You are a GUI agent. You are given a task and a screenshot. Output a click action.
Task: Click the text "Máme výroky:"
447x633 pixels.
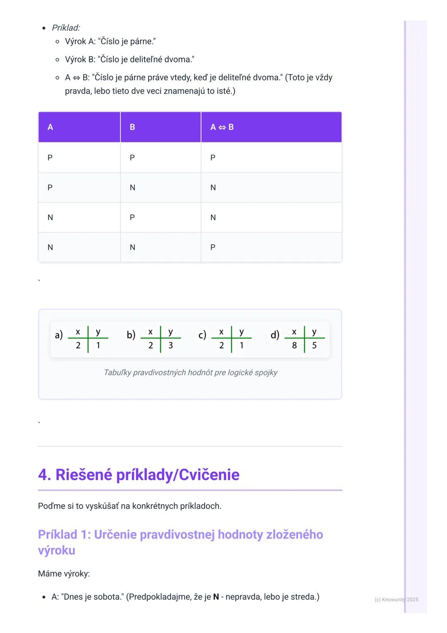[64, 574]
